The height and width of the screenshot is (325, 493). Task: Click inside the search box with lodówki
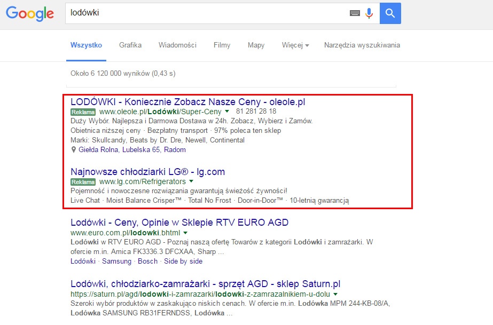coord(206,13)
